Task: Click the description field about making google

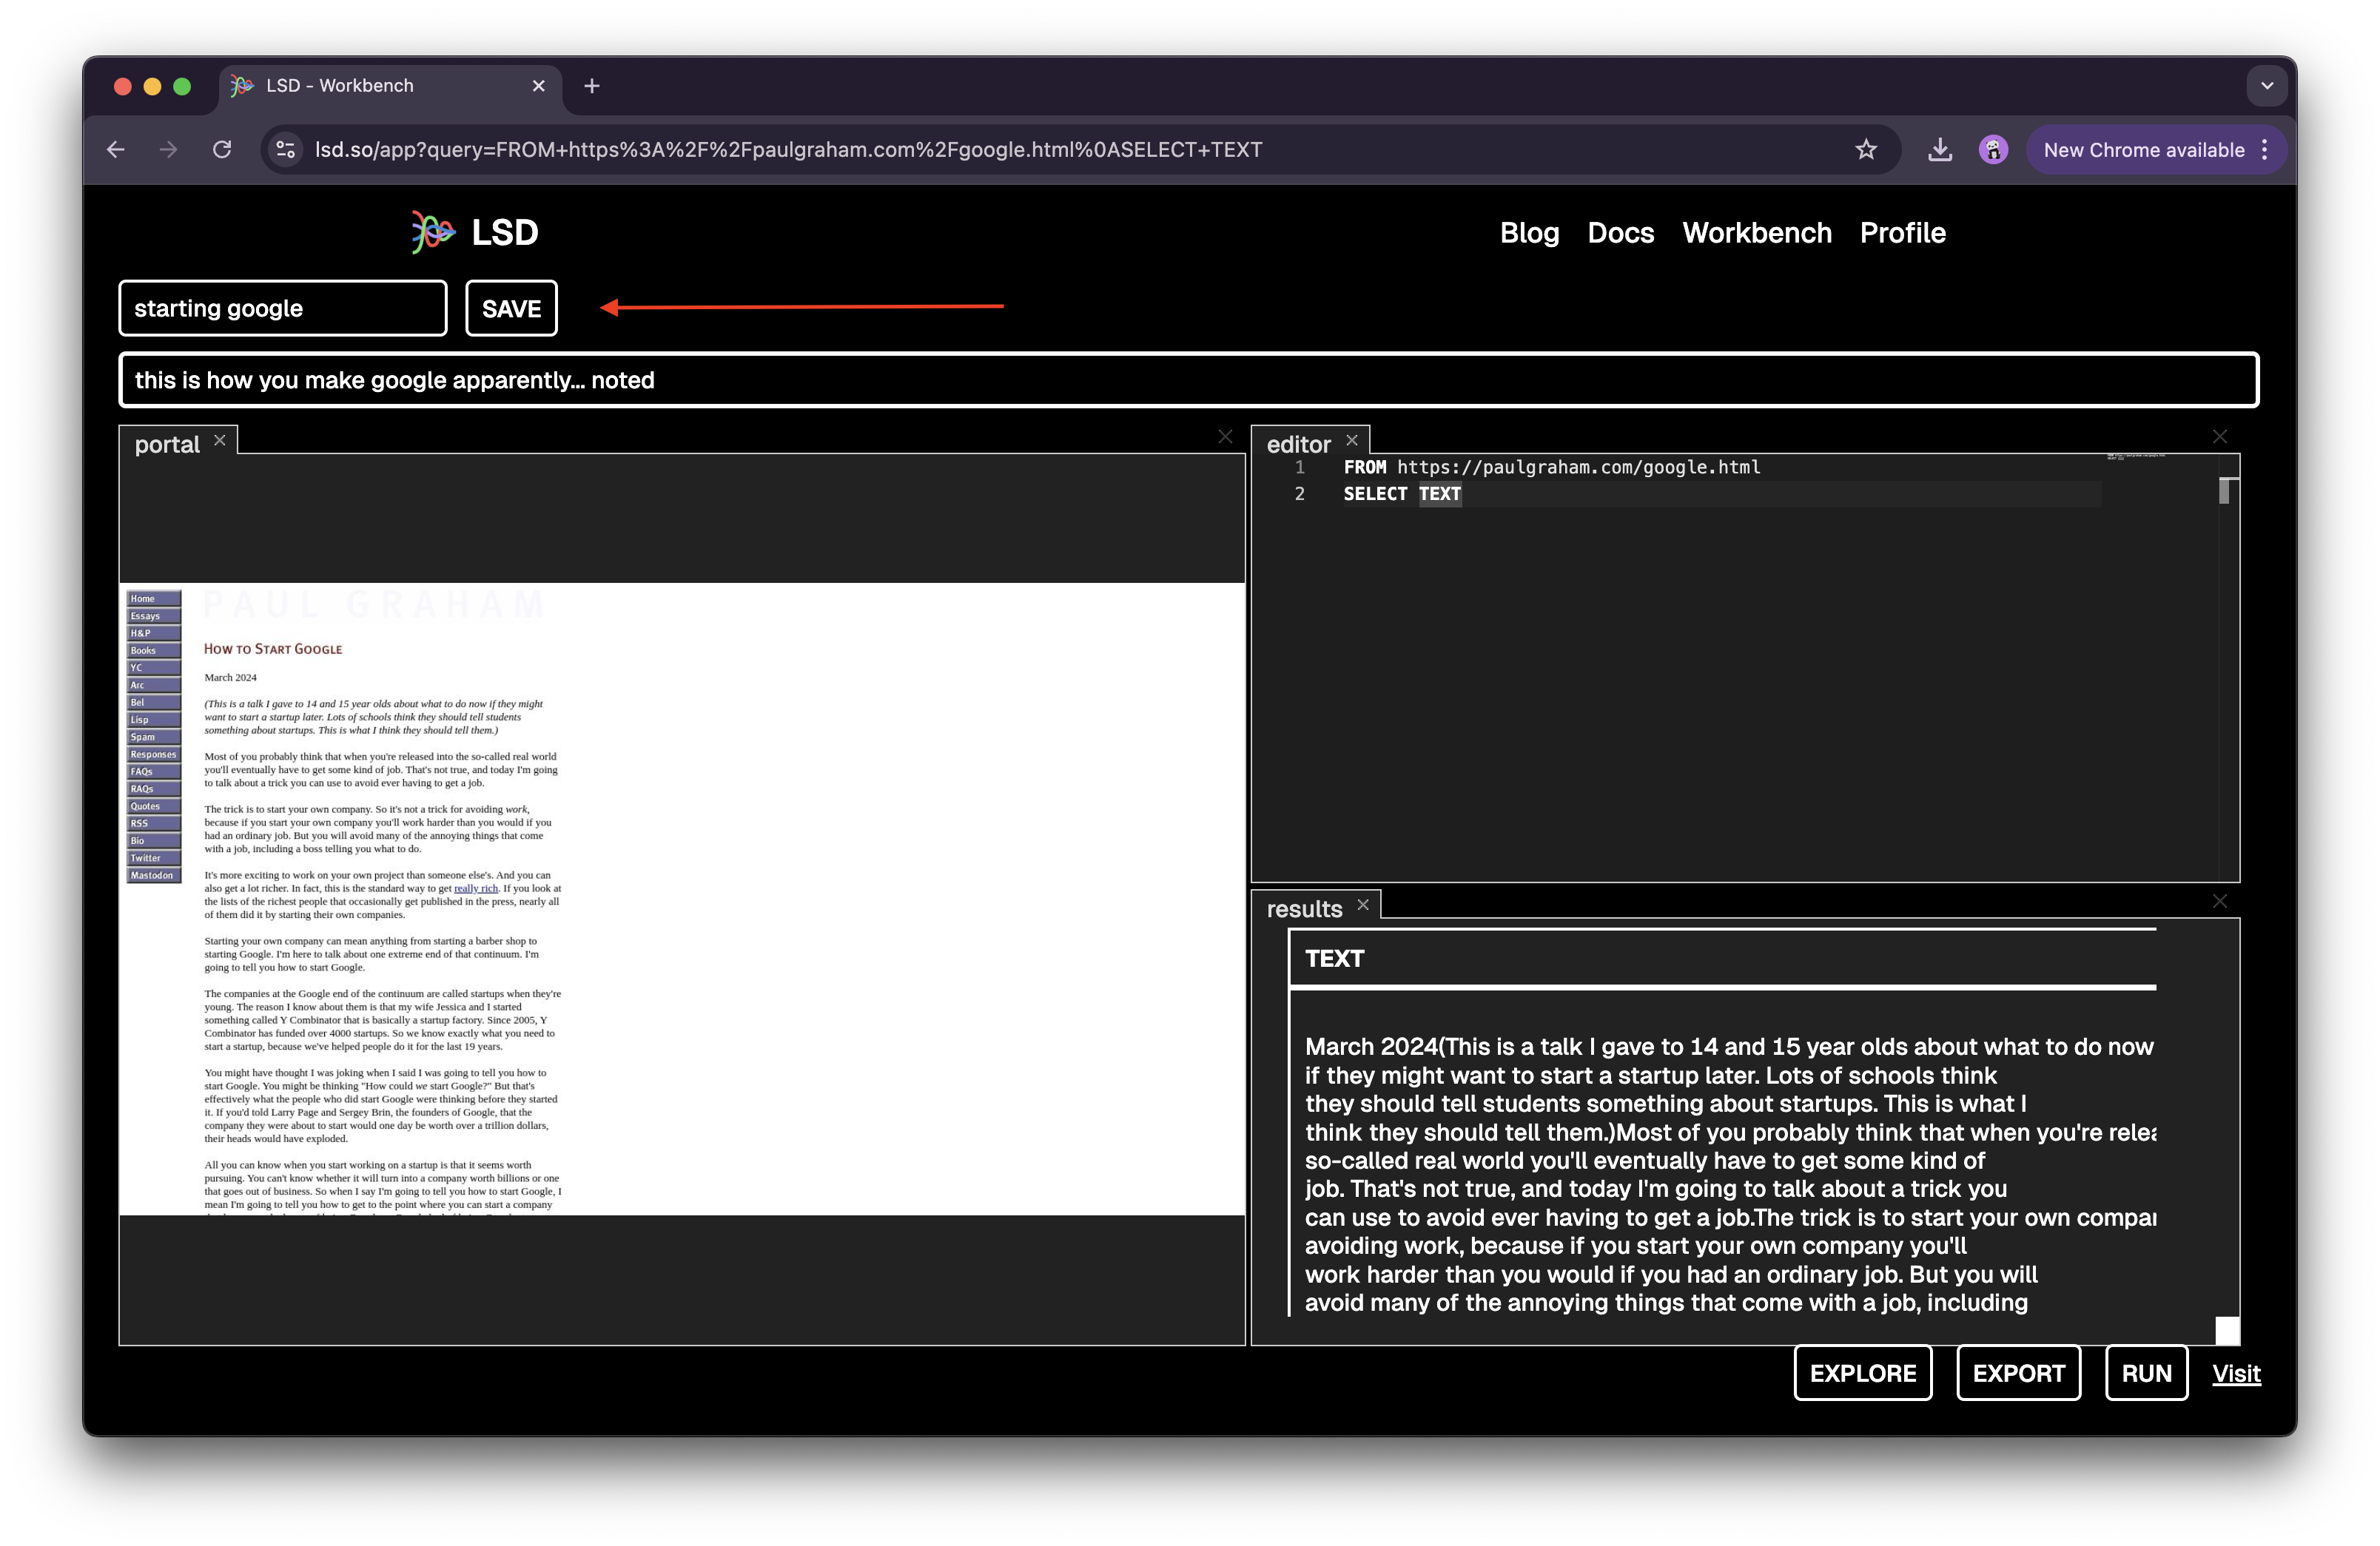Action: coord(1189,381)
